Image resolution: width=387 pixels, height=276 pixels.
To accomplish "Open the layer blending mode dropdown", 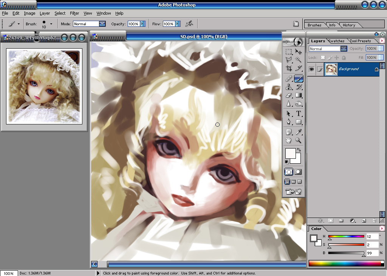I will pyautogui.click(x=344, y=49).
